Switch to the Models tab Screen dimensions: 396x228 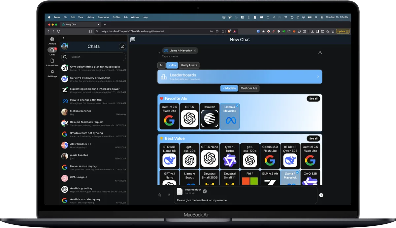[x=229, y=88]
